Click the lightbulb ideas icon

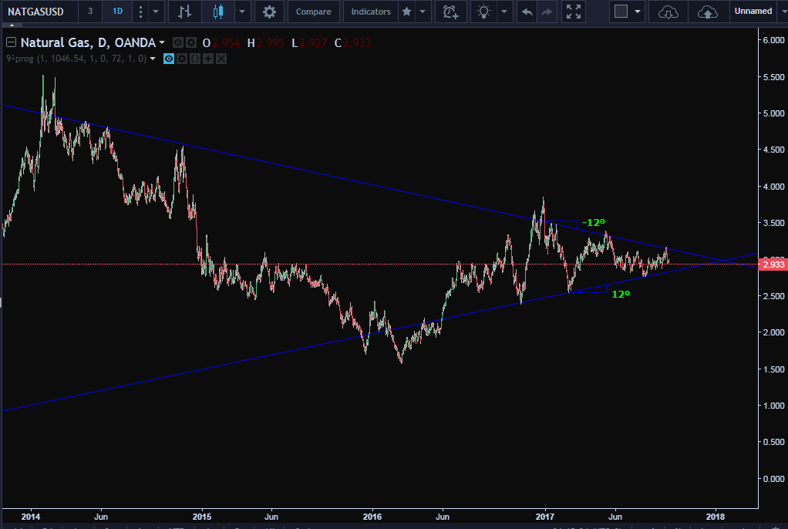click(x=483, y=12)
